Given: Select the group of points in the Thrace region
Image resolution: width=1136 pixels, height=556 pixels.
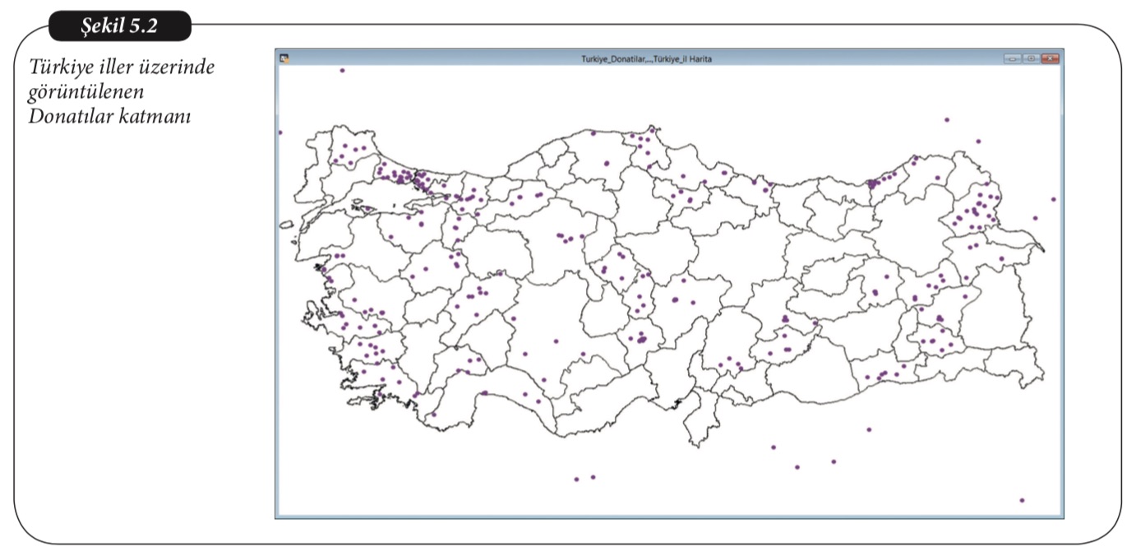Looking at the screenshot, I should tap(349, 153).
